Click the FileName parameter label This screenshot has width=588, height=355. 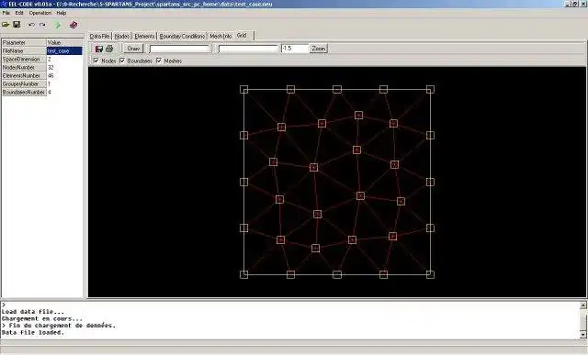click(24, 51)
